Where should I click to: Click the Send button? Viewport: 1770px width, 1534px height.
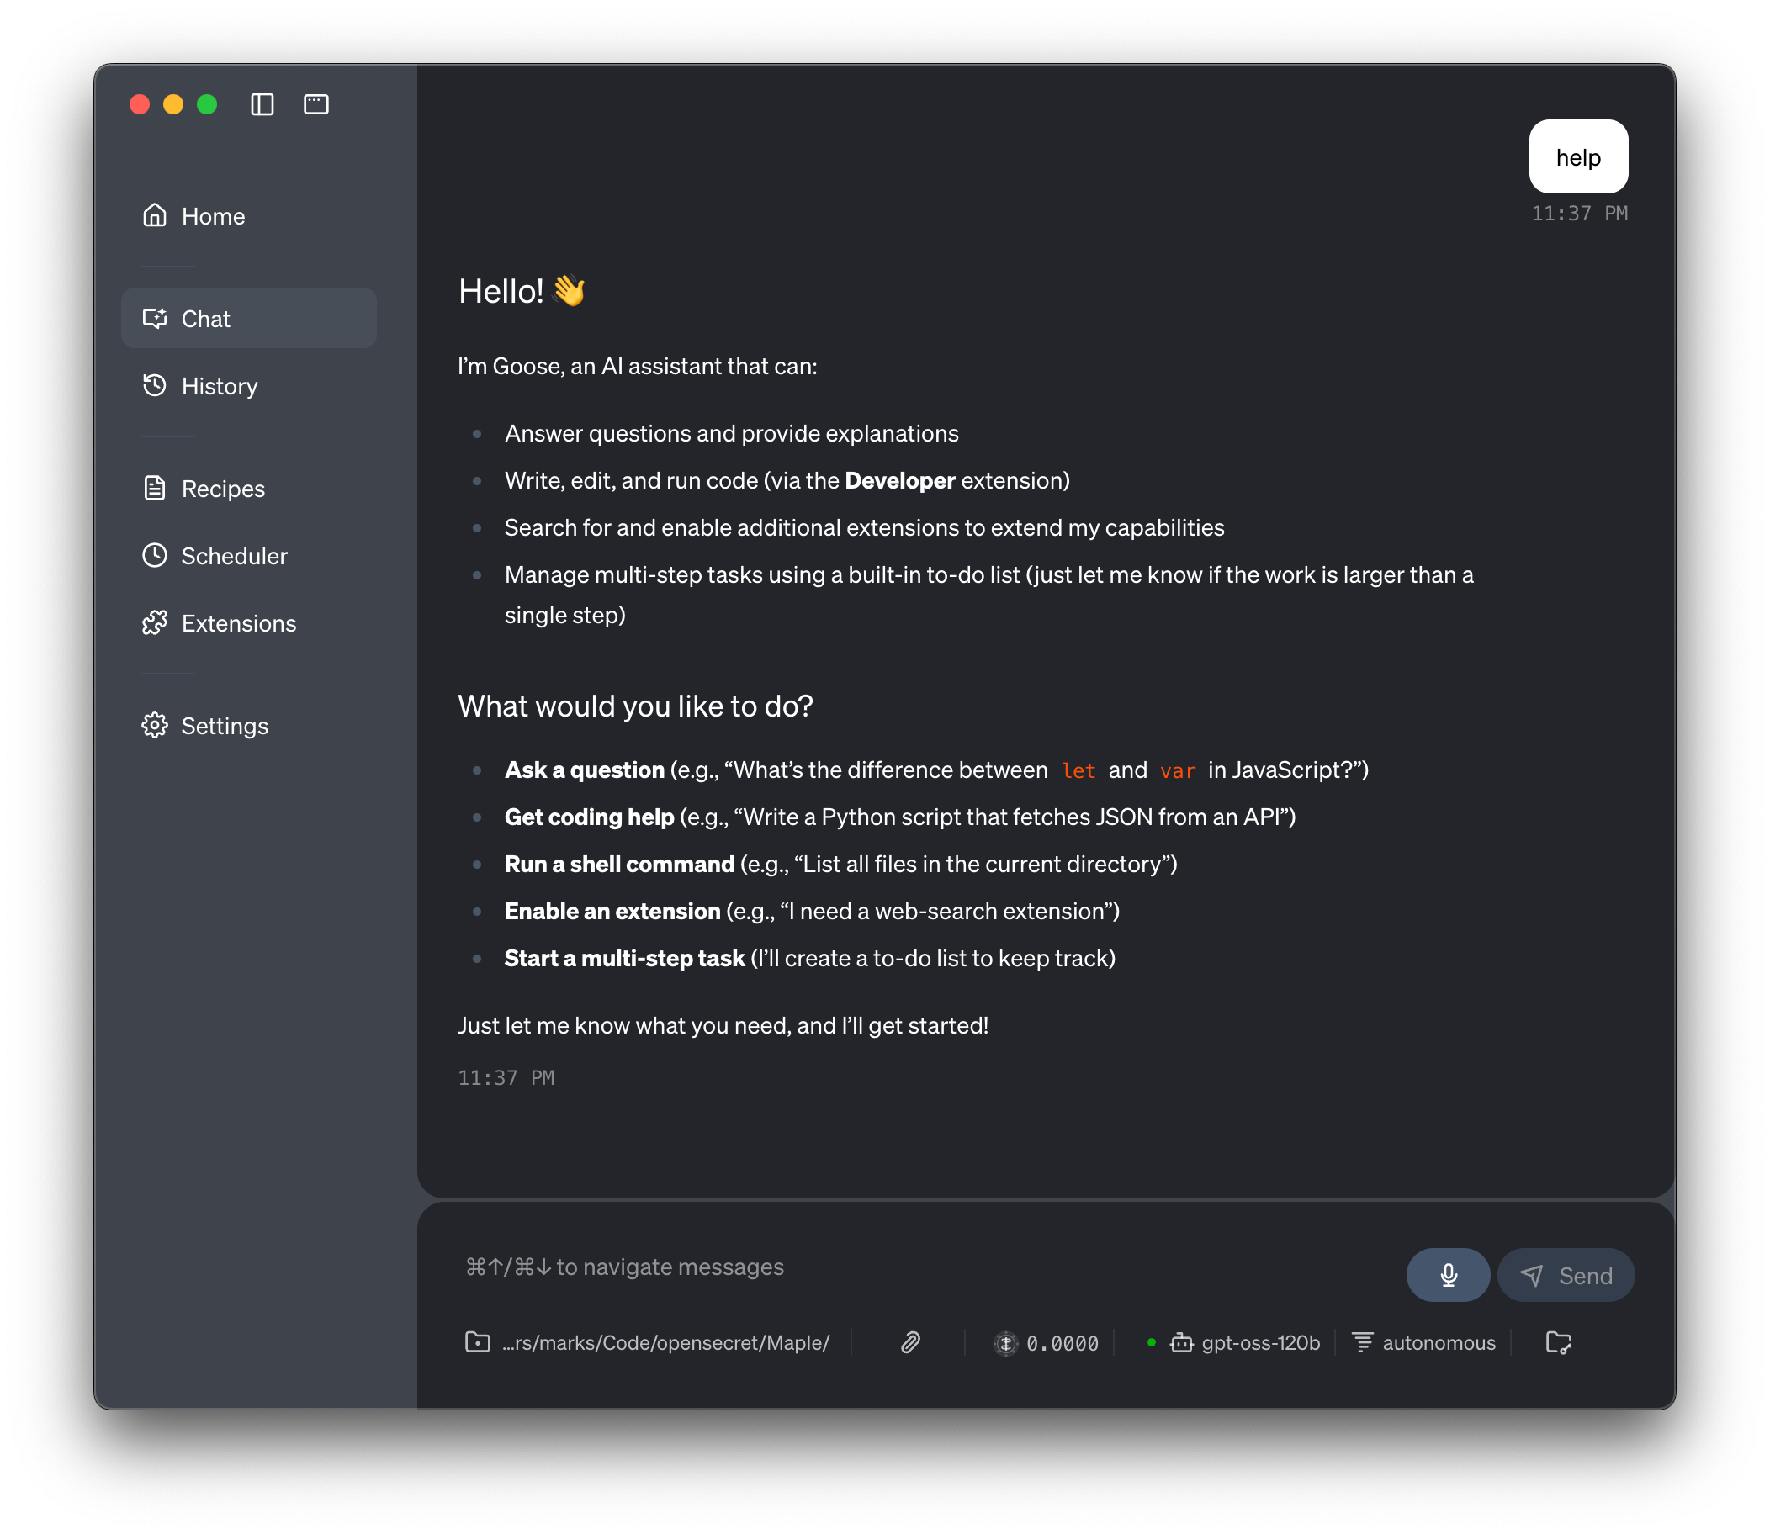(1566, 1275)
